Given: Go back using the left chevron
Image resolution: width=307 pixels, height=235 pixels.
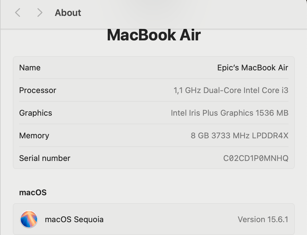Looking at the screenshot, I should pyautogui.click(x=18, y=13).
